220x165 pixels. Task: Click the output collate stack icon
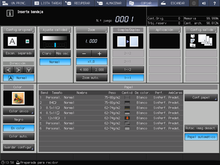[x=205, y=40]
